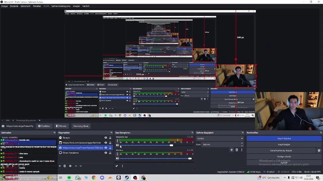Add a new source with the plus icon in Kaynaklar
323x181 pixels.
click(60, 166)
